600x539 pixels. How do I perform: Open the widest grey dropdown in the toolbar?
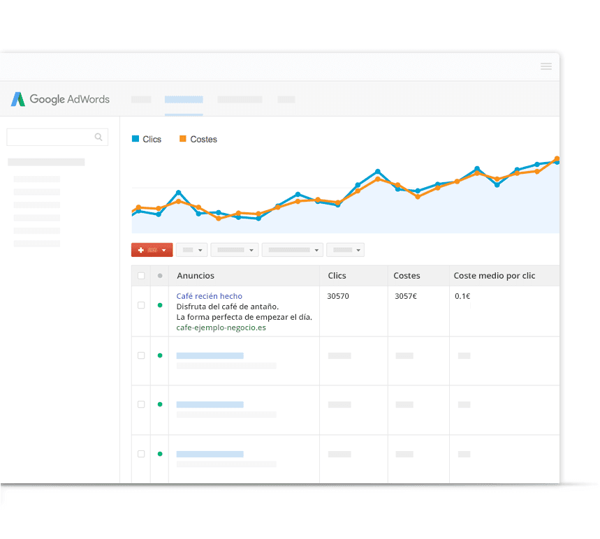tap(293, 250)
